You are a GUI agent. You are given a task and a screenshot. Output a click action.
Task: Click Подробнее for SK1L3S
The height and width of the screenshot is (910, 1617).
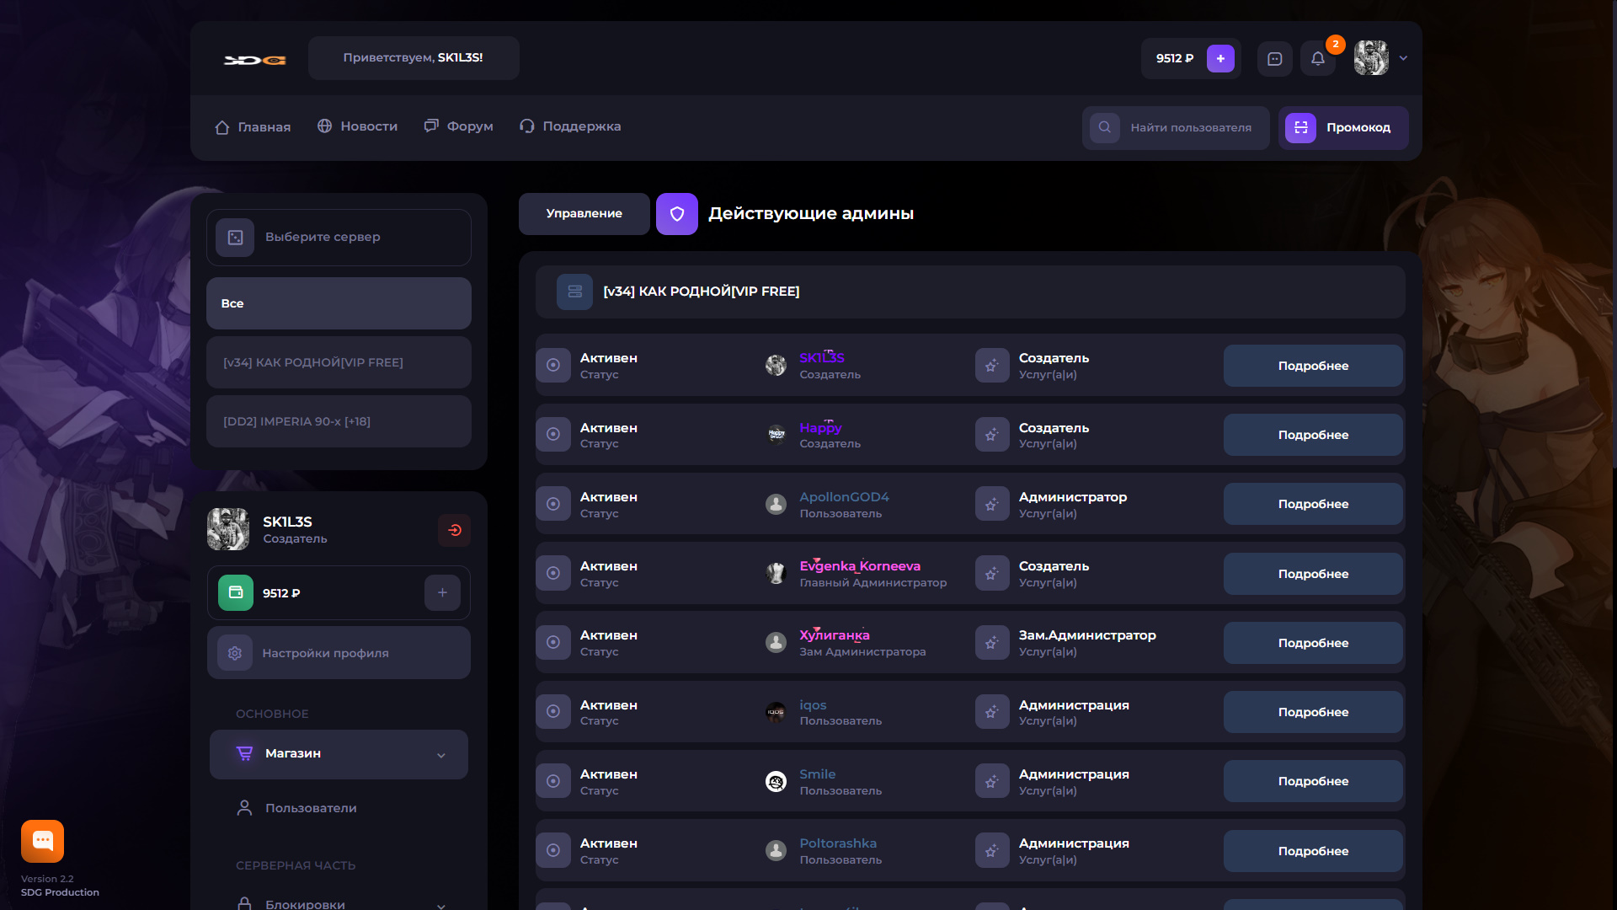[x=1313, y=366]
